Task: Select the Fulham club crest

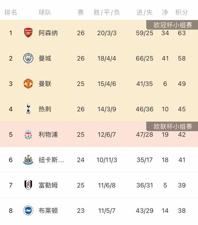Action: [28, 185]
